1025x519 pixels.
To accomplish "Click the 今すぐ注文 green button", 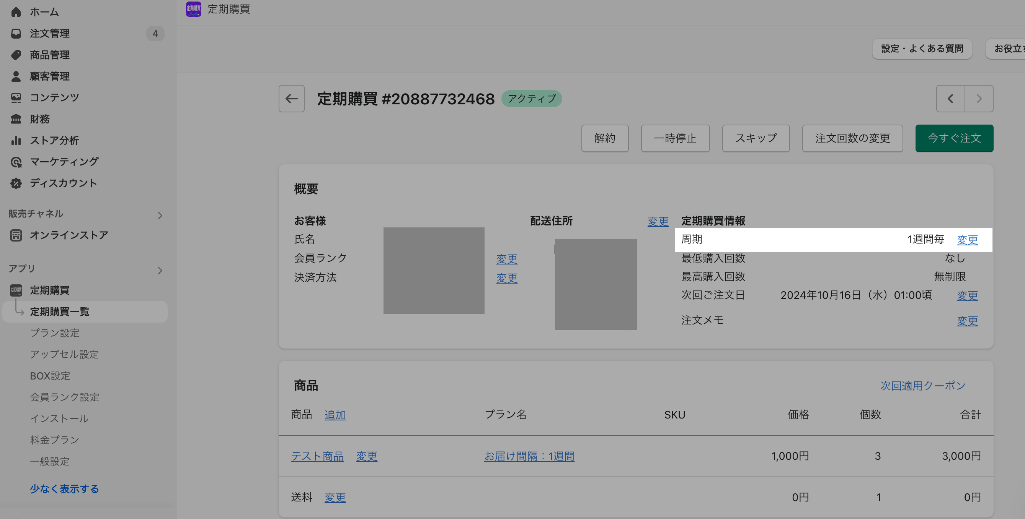I will coord(954,138).
